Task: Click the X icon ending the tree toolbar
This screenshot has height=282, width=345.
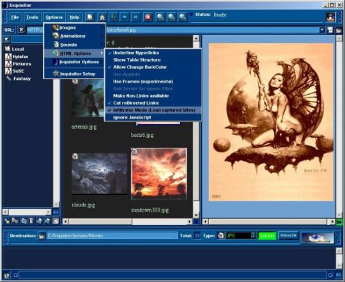Action: click(x=56, y=221)
